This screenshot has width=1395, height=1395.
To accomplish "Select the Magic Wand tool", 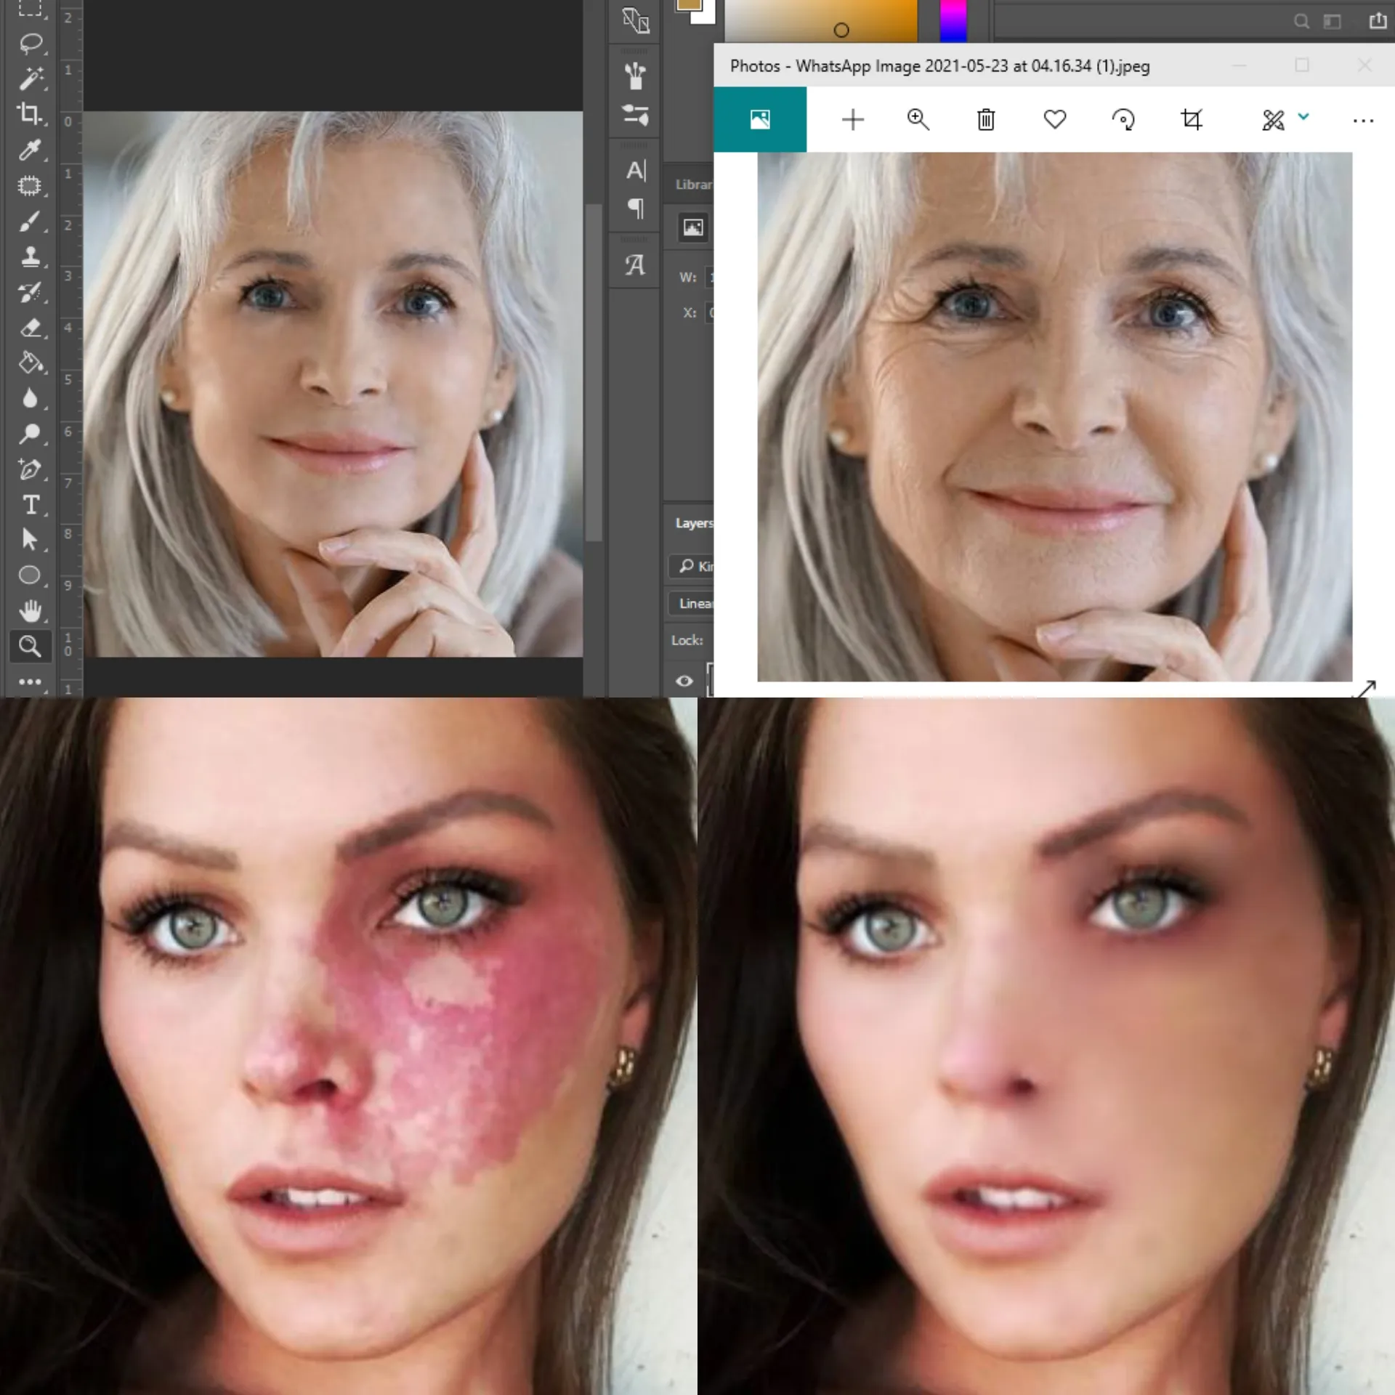I will tap(30, 78).
